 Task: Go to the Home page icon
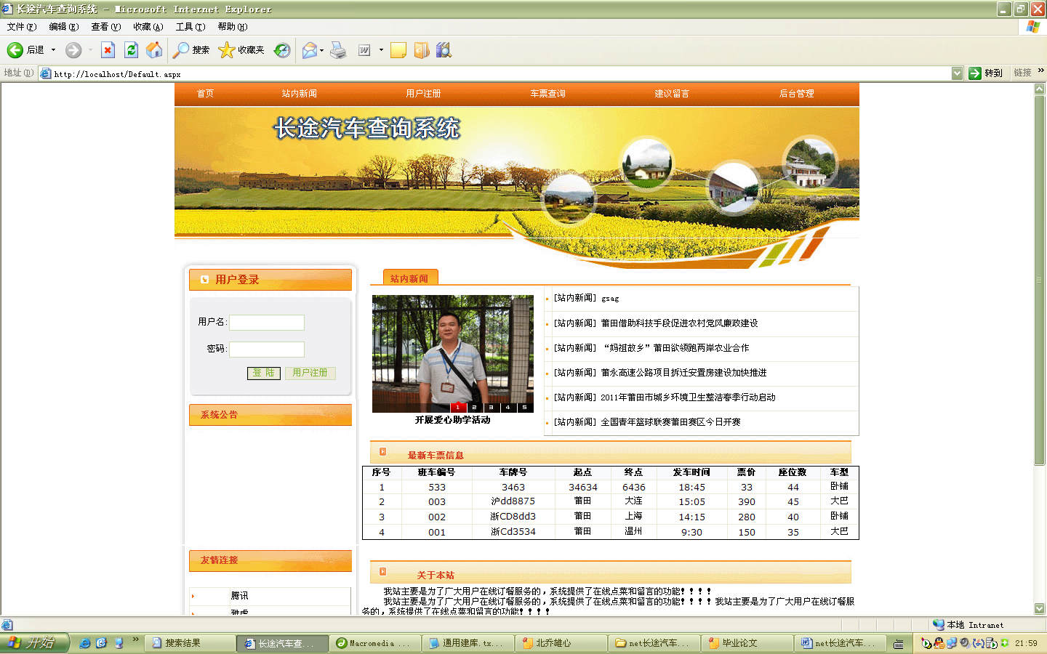pyautogui.click(x=154, y=50)
